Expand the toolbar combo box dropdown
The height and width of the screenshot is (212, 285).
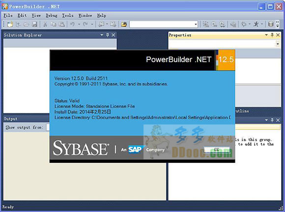point(196,24)
